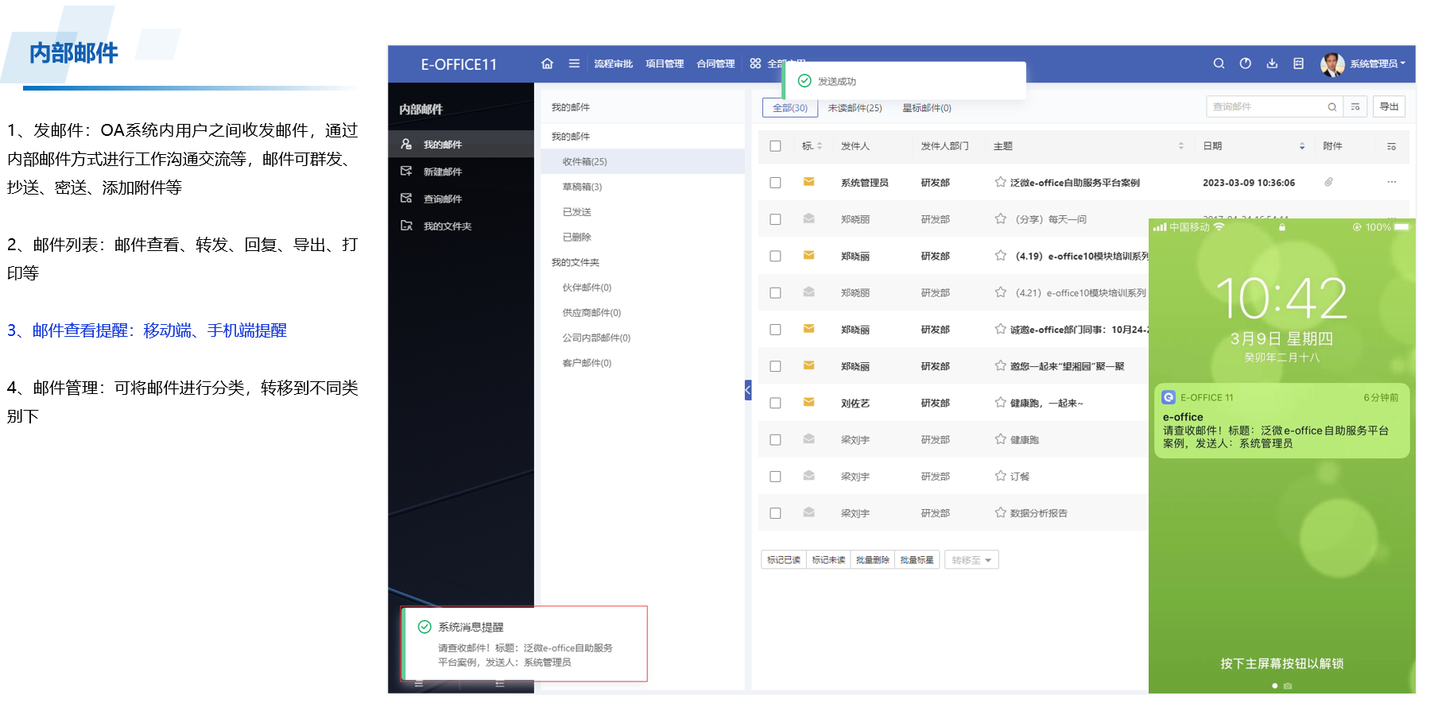Tick the select-all checkbox in table header
Viewport: 1438px width, 703px height.
click(775, 146)
